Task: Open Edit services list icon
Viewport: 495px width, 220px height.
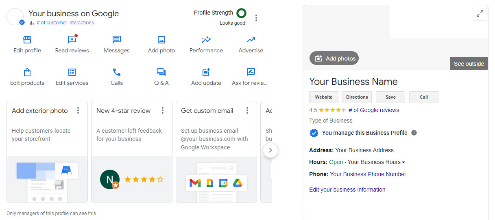Action: (72, 72)
